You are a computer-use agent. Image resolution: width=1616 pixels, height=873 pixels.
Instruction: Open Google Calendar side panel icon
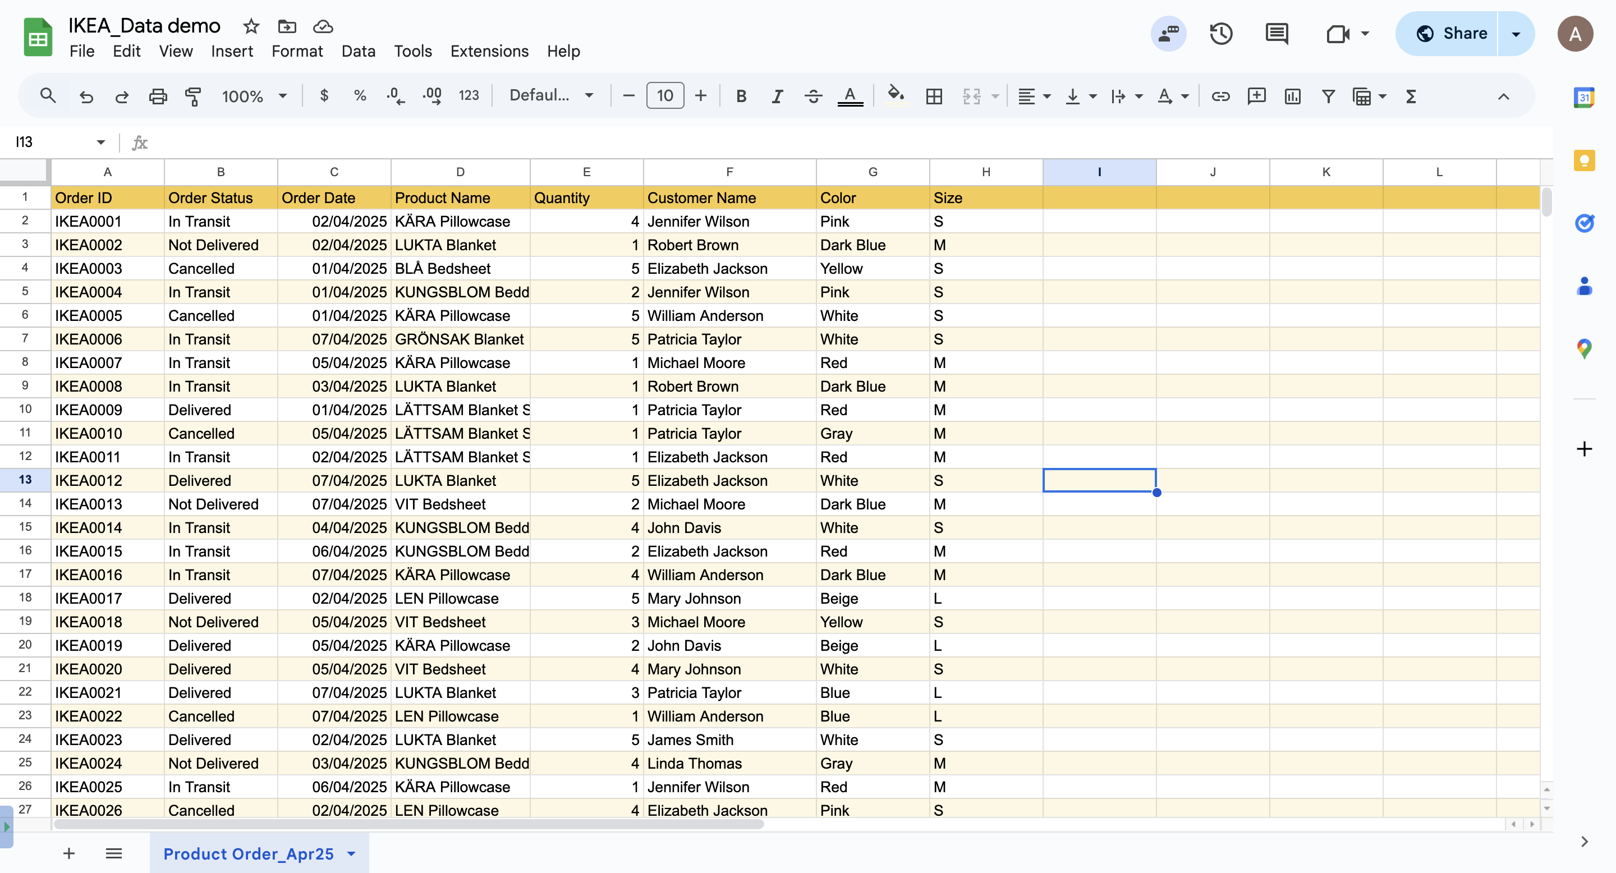point(1584,97)
